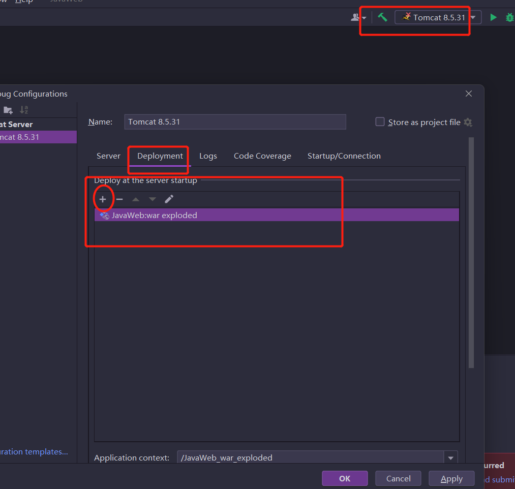Viewport: 515px width, 489px height.
Task: Switch to the Logs tab
Action: [208, 156]
